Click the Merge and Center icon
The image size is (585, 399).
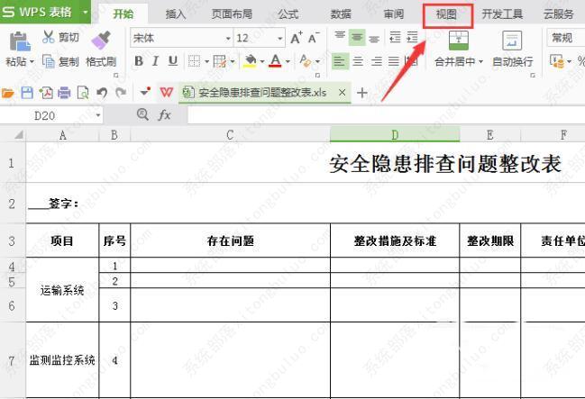pos(458,40)
